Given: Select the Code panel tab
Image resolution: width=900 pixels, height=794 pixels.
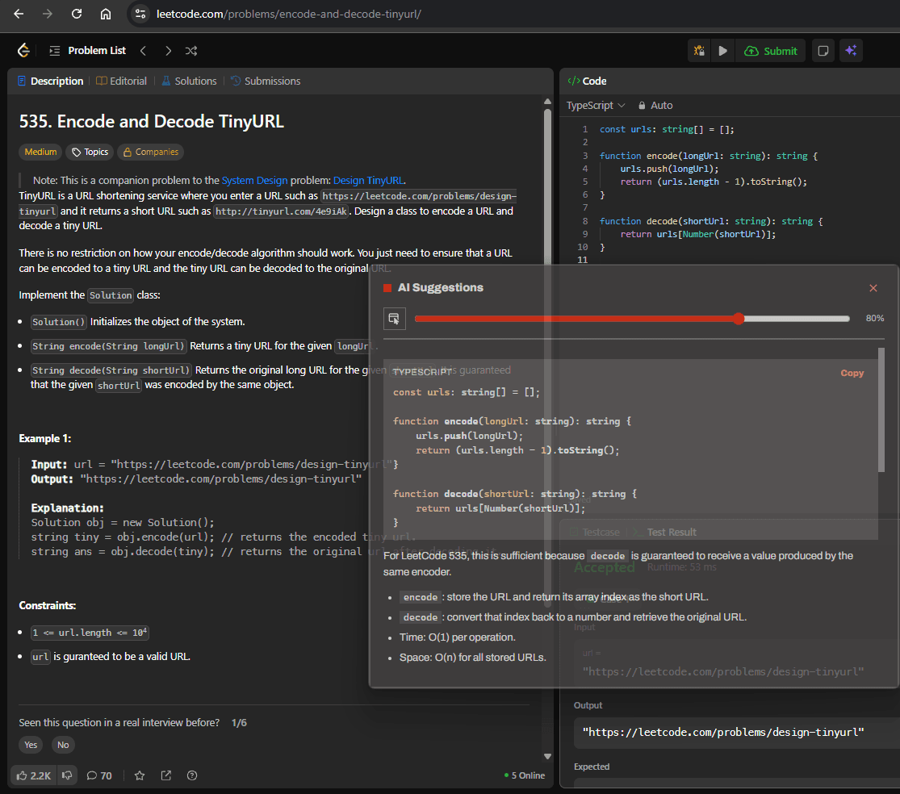Looking at the screenshot, I should pos(587,81).
